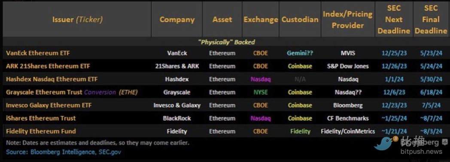Click the green NYSE exchange cell

pyautogui.click(x=261, y=92)
